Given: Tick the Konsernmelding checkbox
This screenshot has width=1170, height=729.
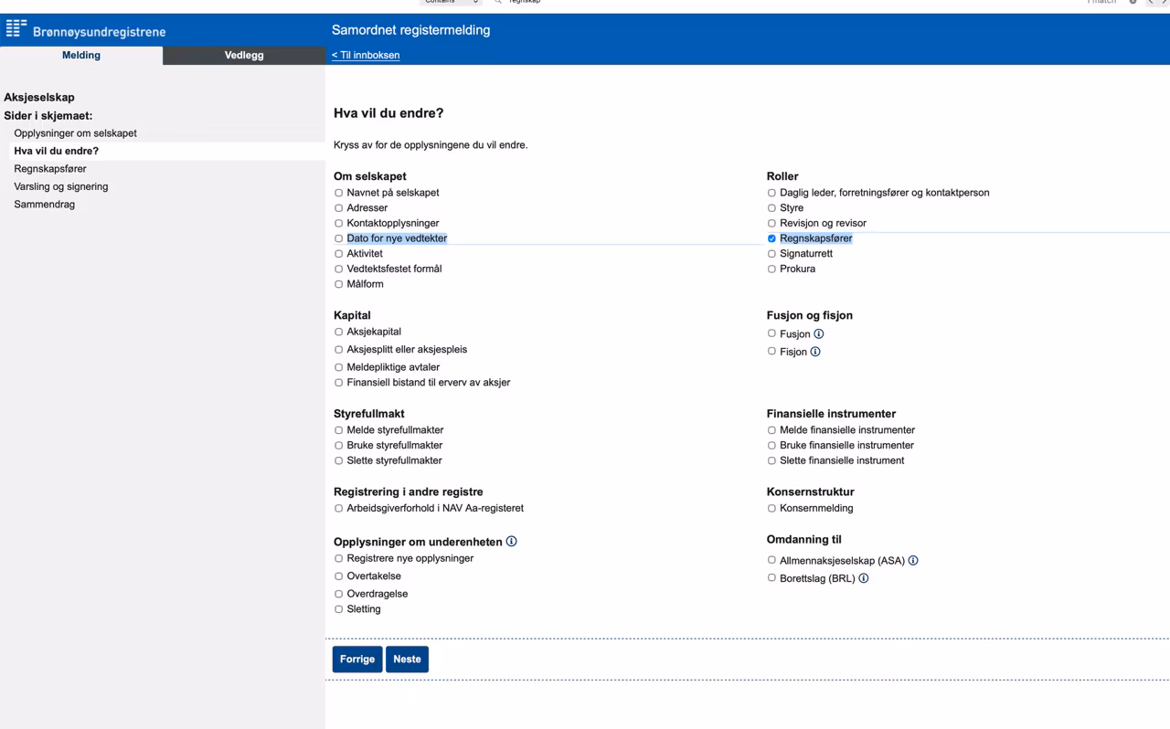Looking at the screenshot, I should [x=771, y=509].
